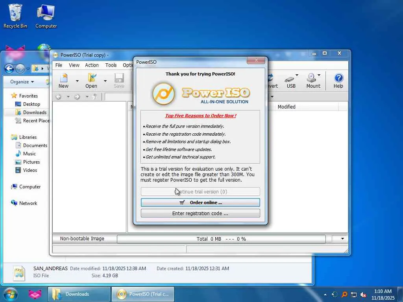The image size is (403, 302).
Task: Switch to PowerISO taskbar button
Action: pyautogui.click(x=143, y=294)
